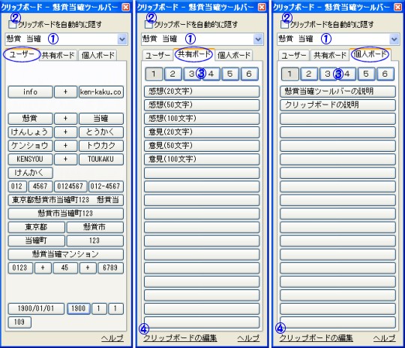Click the TOUKAKU button
The height and width of the screenshot is (348, 405).
(x=101, y=159)
